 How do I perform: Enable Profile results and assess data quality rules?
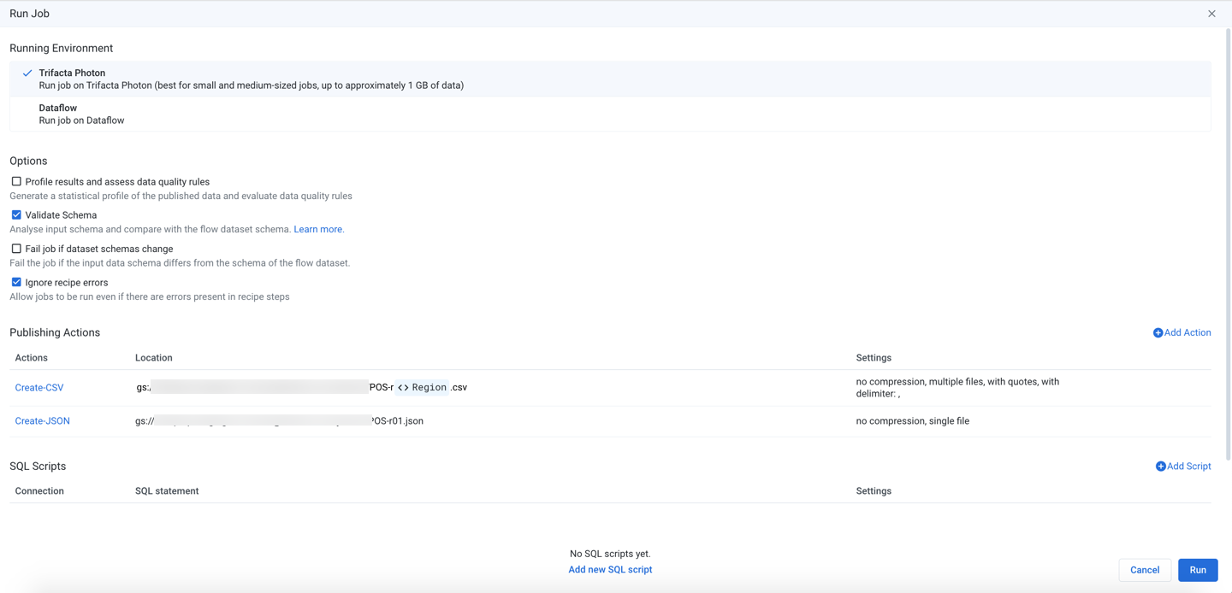(x=16, y=182)
